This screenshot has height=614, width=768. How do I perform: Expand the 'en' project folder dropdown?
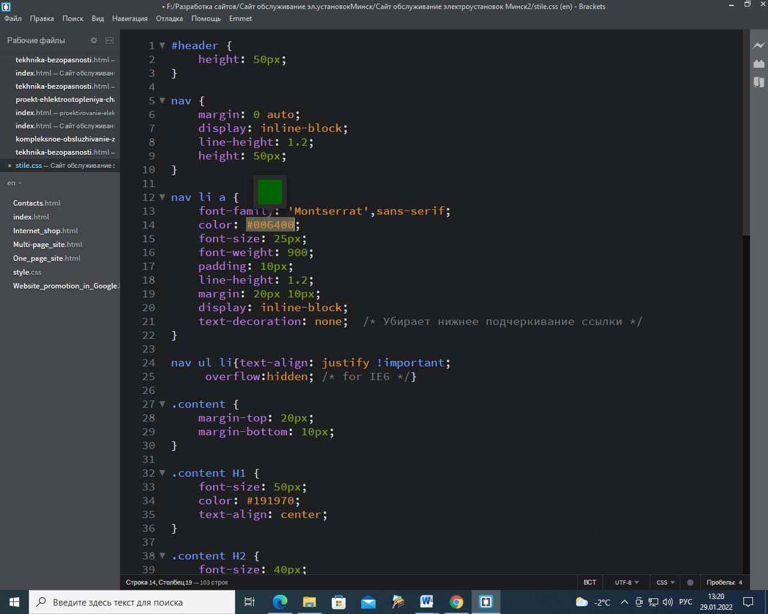(x=14, y=183)
